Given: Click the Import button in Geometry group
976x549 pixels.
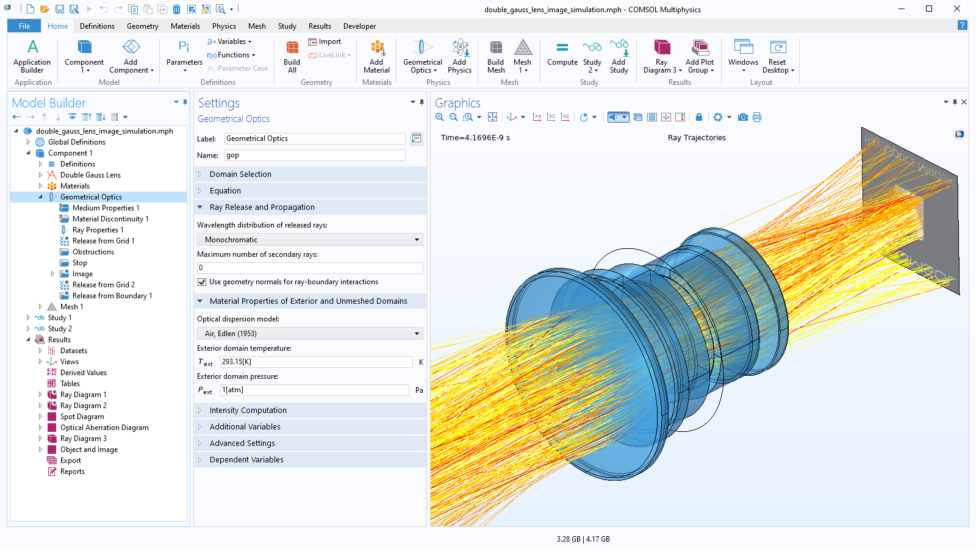Looking at the screenshot, I should 325,41.
